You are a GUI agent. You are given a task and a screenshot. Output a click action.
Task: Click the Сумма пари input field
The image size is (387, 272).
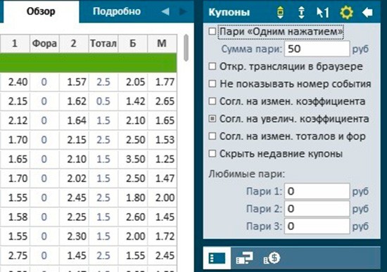(x=317, y=48)
